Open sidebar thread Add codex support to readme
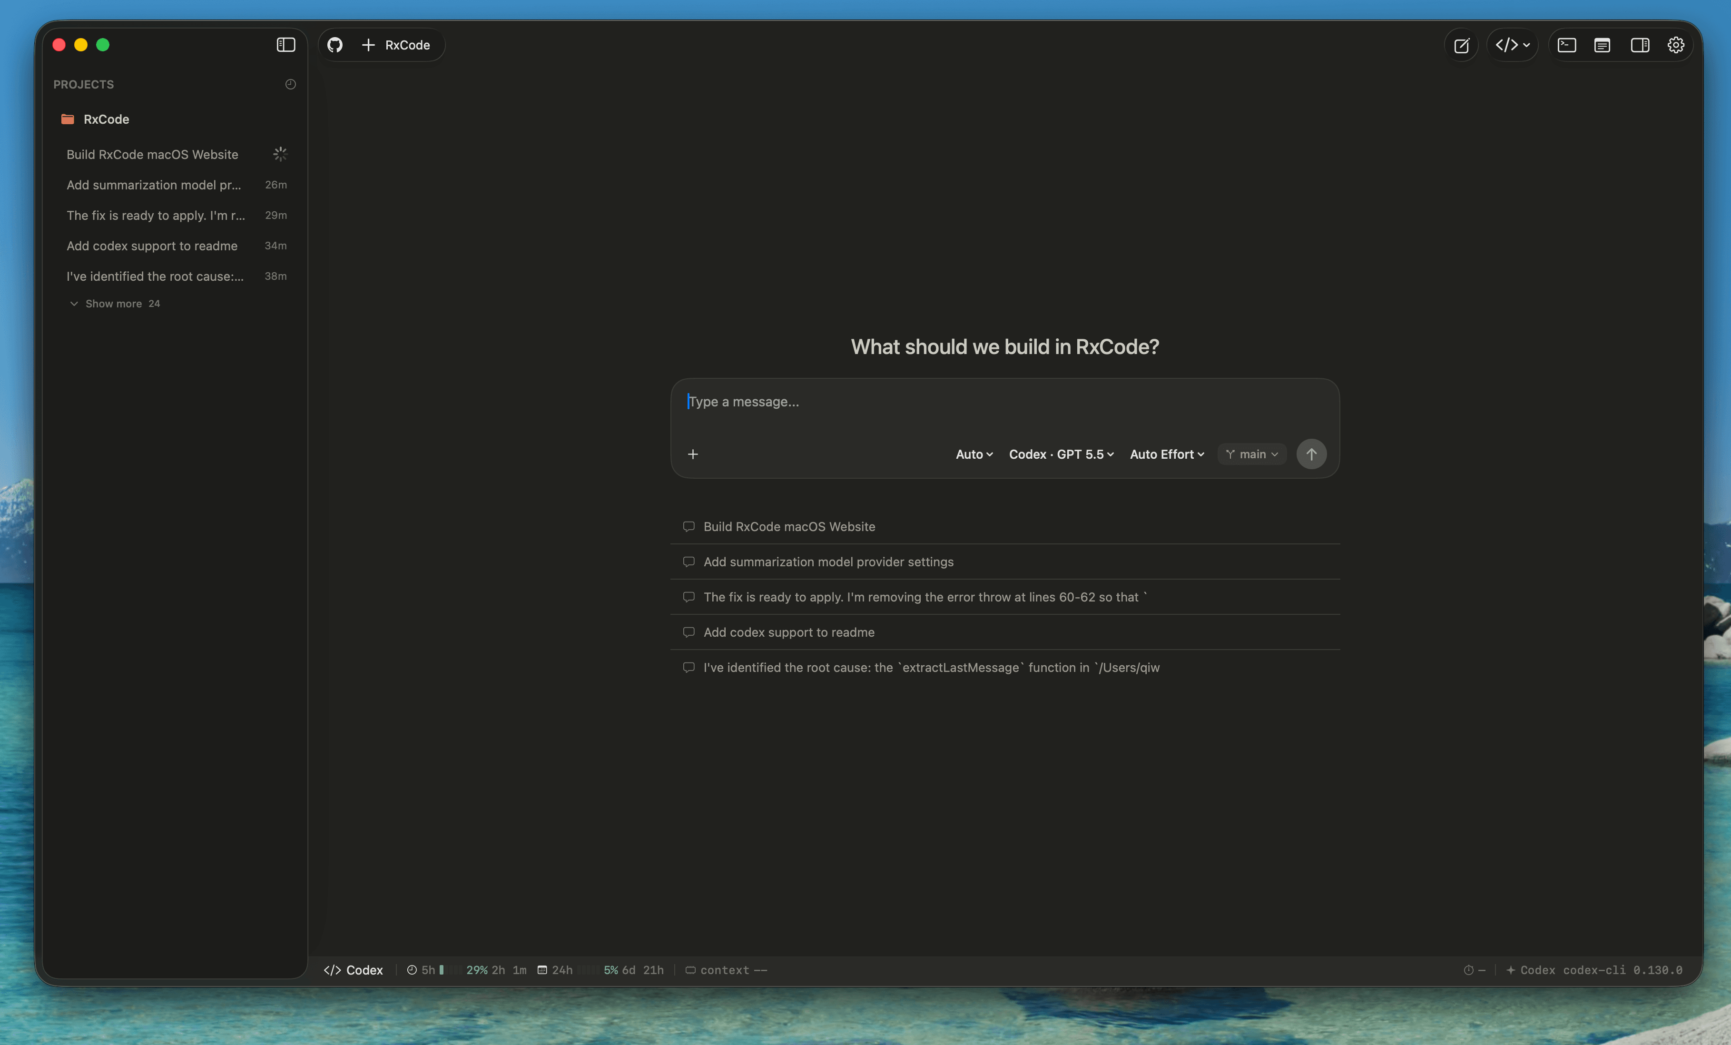1731x1045 pixels. (174, 246)
